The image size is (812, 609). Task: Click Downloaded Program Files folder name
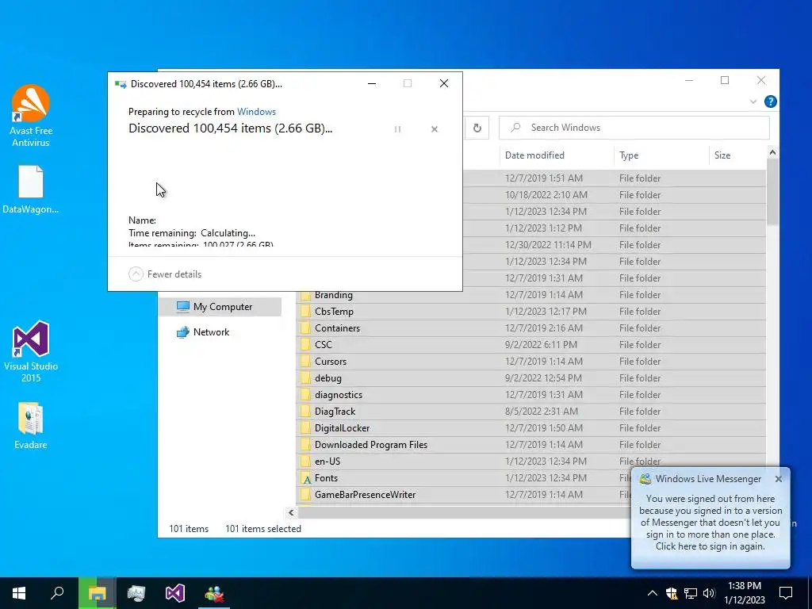371,444
